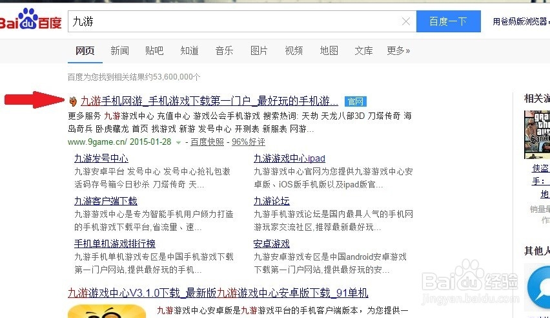Switch to the 文库 tab
550x318 pixels.
[363, 50]
